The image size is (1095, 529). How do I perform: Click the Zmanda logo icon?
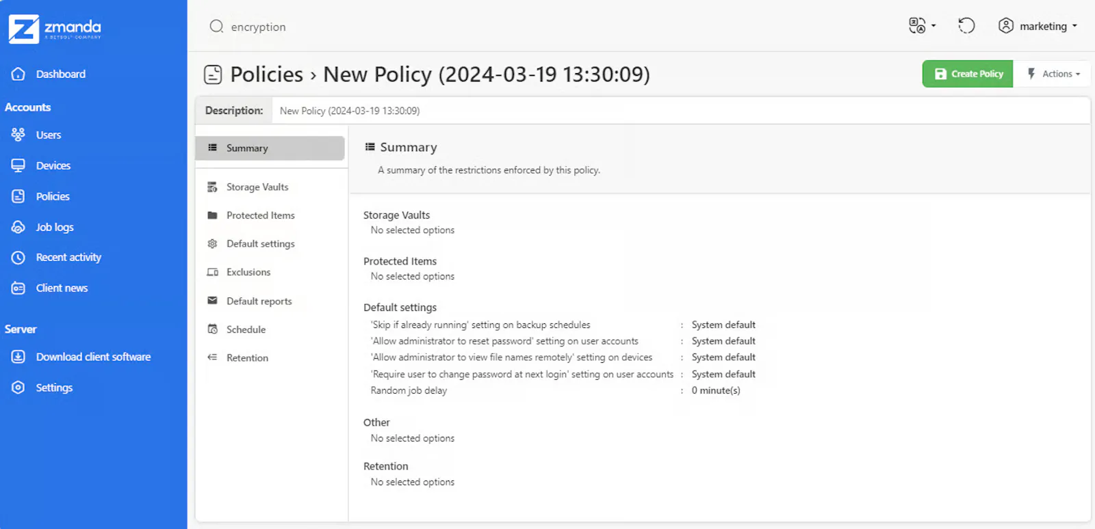point(24,29)
